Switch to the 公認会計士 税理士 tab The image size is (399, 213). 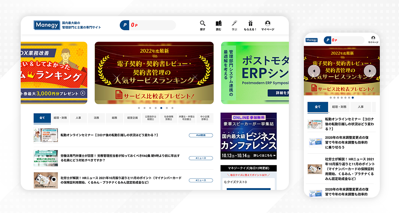[151, 118]
